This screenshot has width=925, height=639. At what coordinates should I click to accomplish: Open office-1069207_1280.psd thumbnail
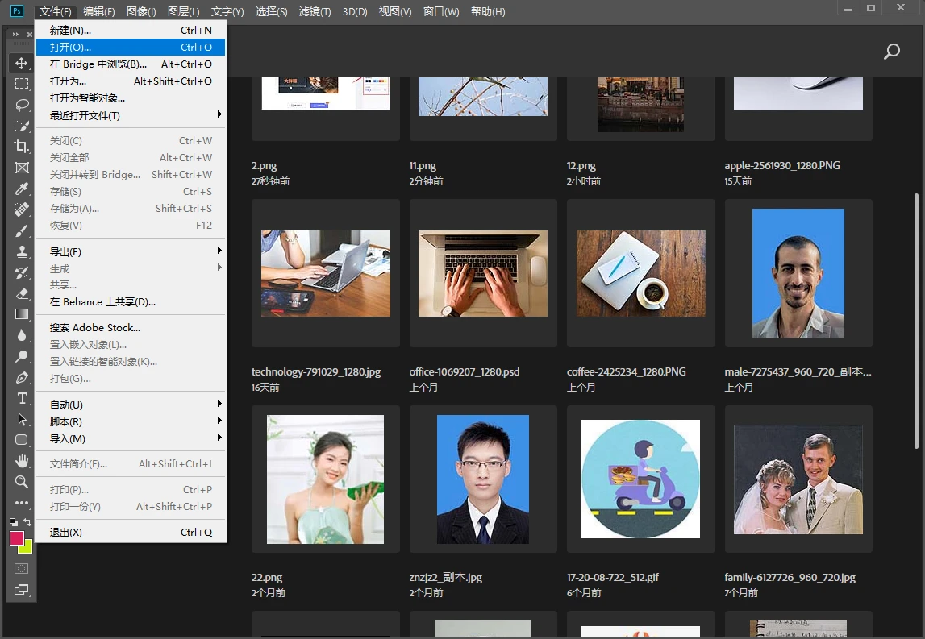(483, 273)
